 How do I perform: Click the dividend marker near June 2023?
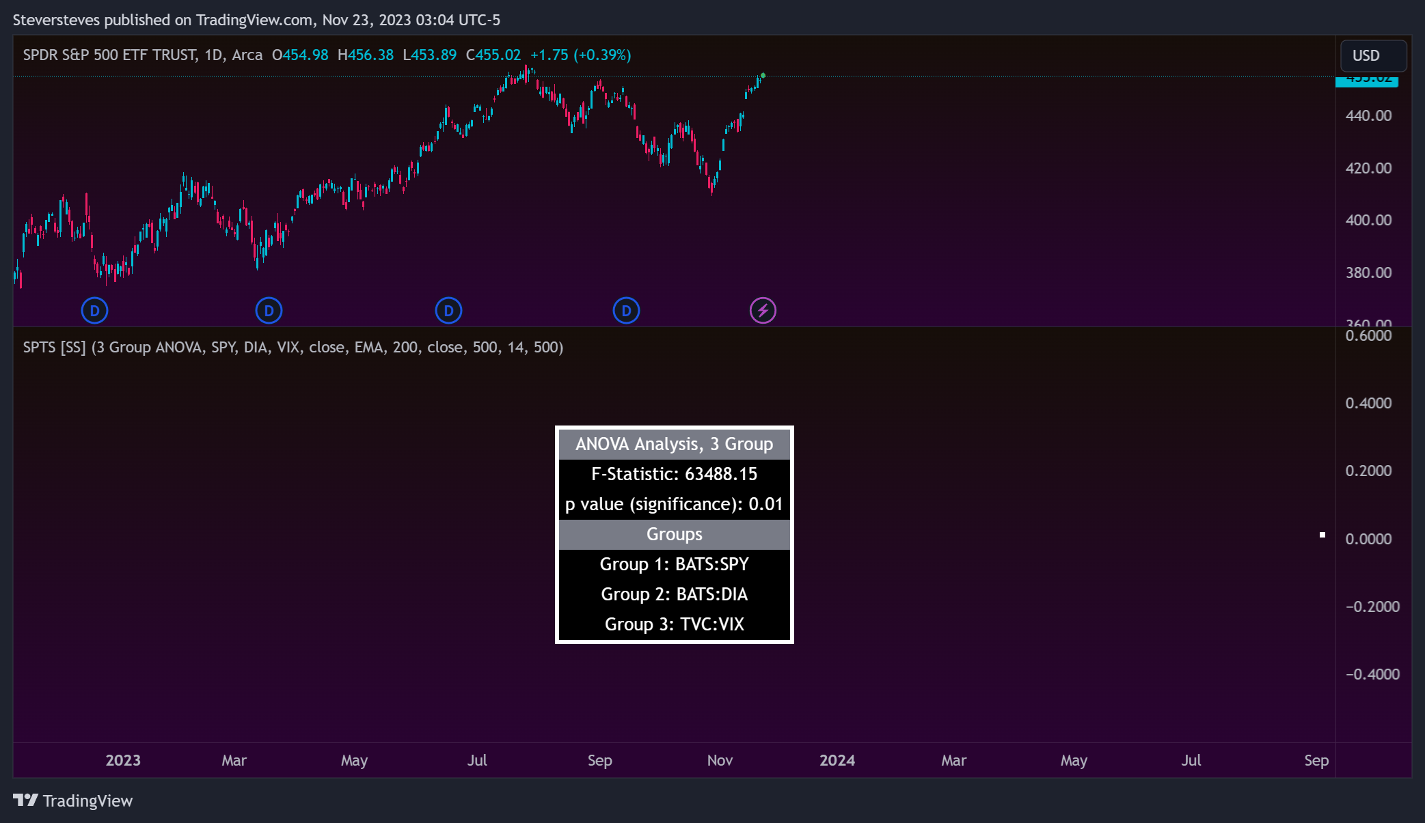pos(448,311)
